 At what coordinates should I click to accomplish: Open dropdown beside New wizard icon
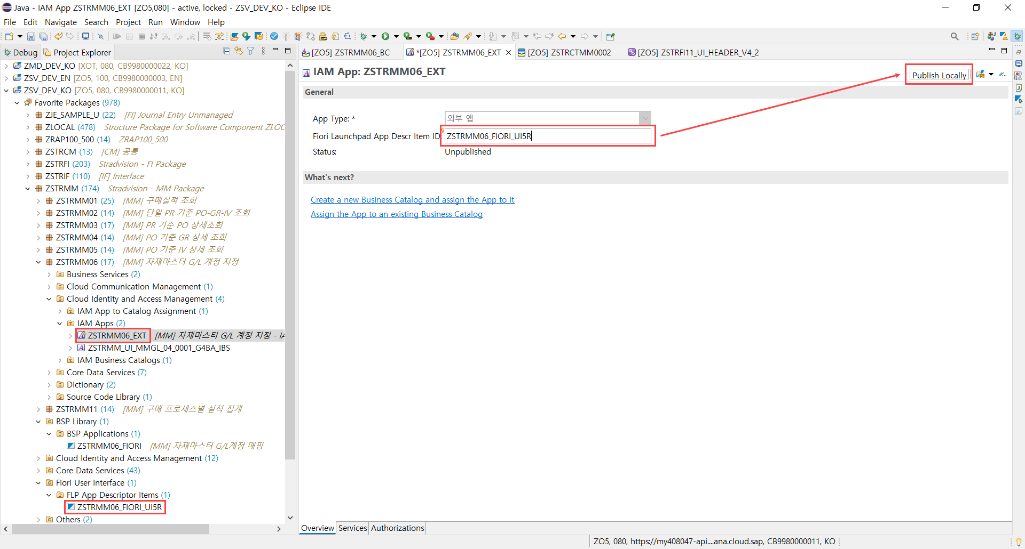tap(20, 36)
